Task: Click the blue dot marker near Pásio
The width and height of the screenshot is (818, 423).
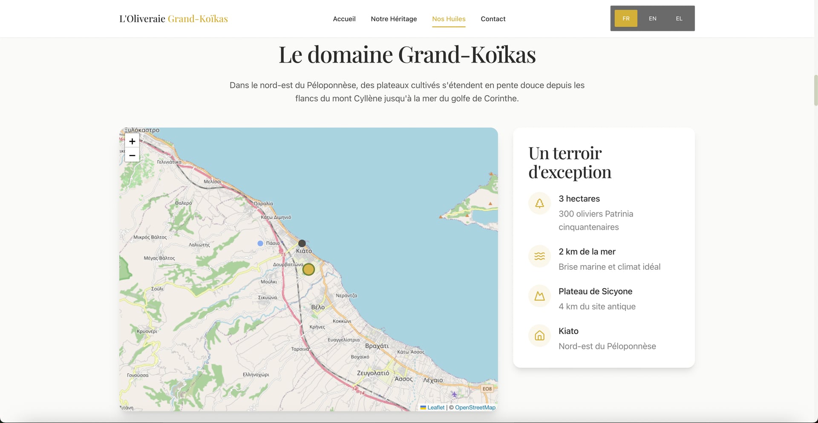Action: coord(260,243)
